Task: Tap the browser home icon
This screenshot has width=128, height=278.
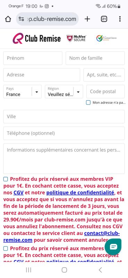Action: [8, 19]
